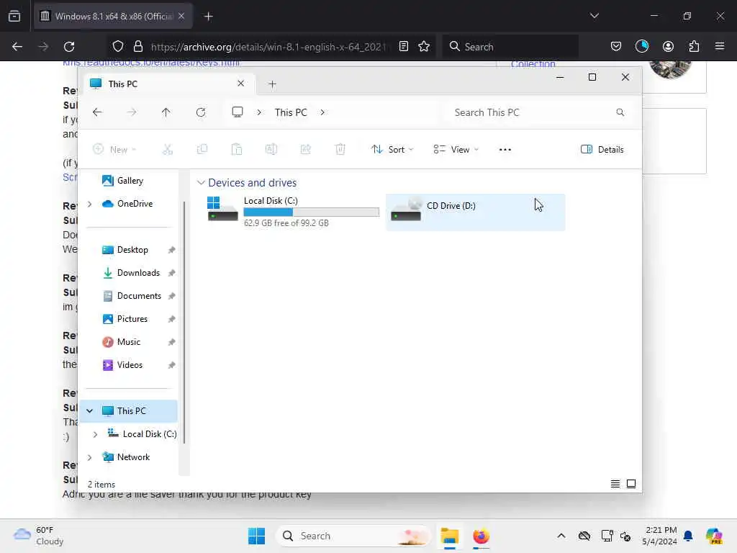737x553 pixels.
Task: Collapse the This PC tree node
Action: tap(90, 411)
